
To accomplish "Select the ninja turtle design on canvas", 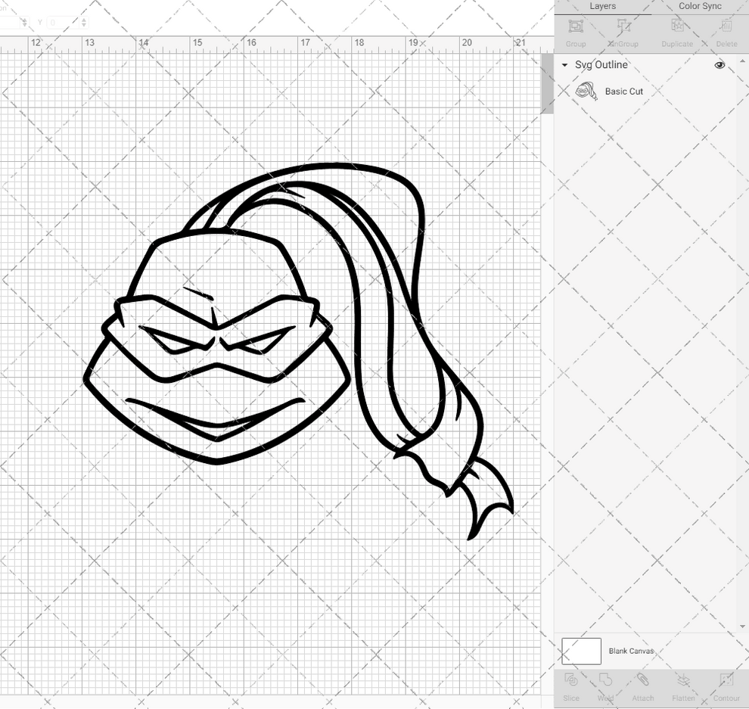I will 227,341.
